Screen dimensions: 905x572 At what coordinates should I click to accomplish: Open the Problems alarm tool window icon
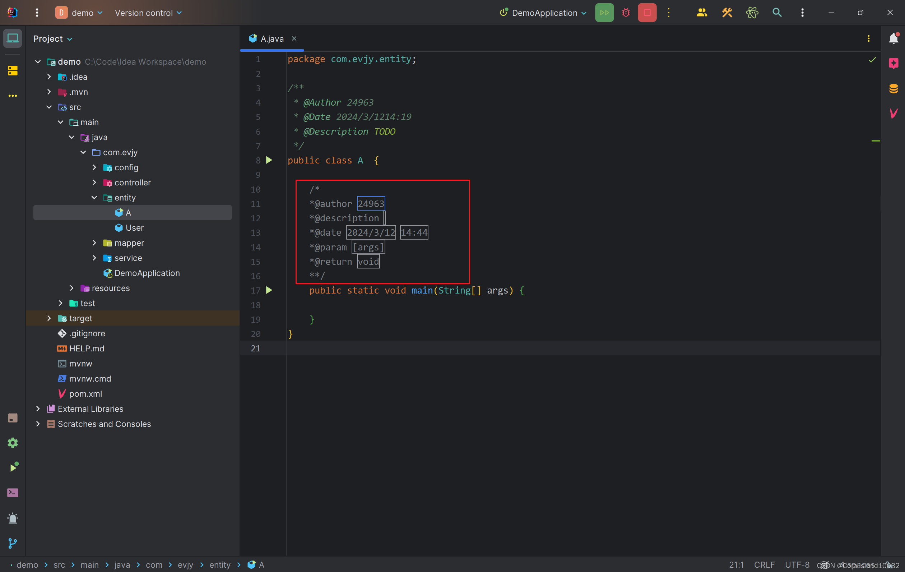coord(13,518)
